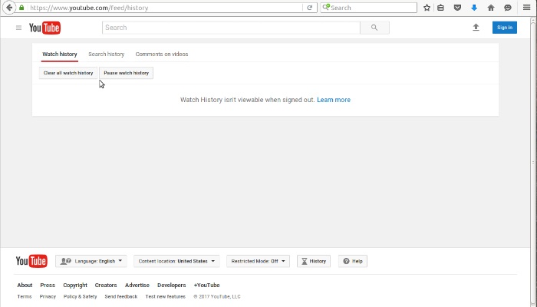Click the upload arrow icon
Screen dimensions: 537x307
476,28
